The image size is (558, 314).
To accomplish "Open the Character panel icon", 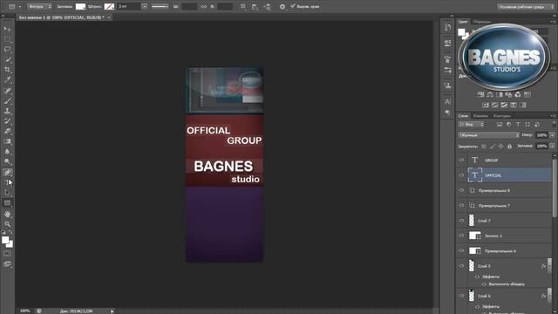I will 447,102.
